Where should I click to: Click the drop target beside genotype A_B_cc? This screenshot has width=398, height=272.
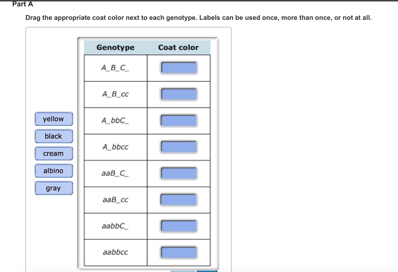point(179,94)
